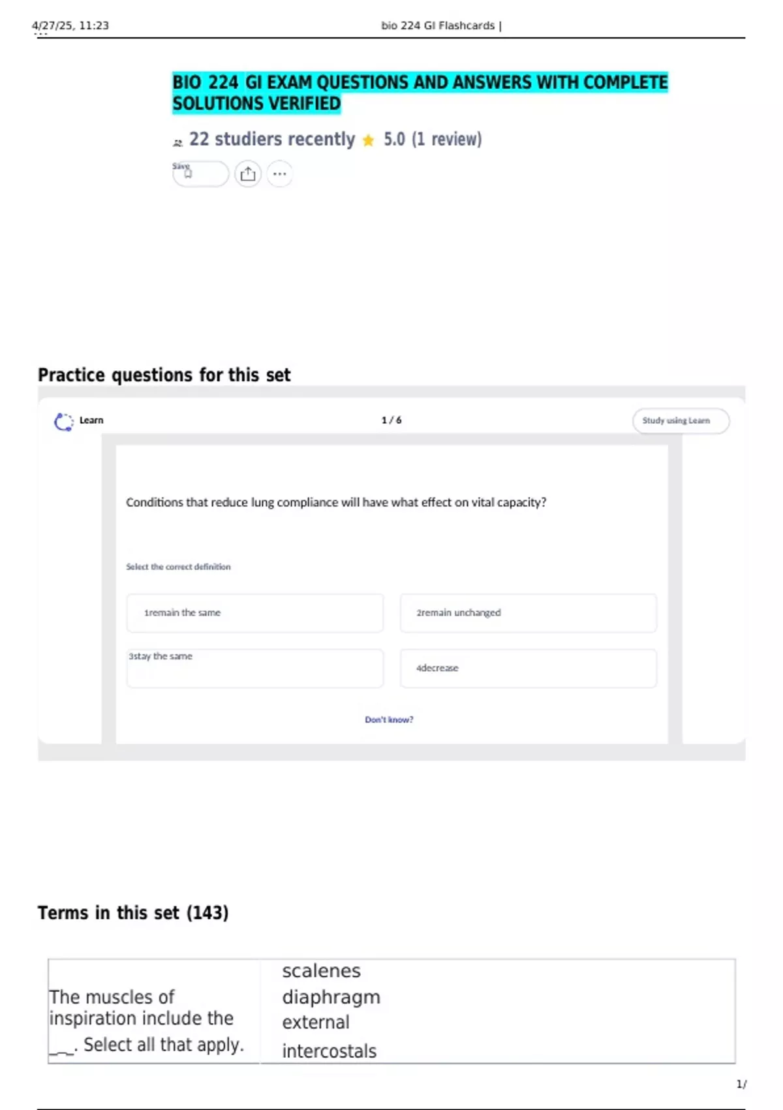This screenshot has width=783, height=1110.
Task: Click the '5.0 (1 review)' rating text
Action: 433,139
